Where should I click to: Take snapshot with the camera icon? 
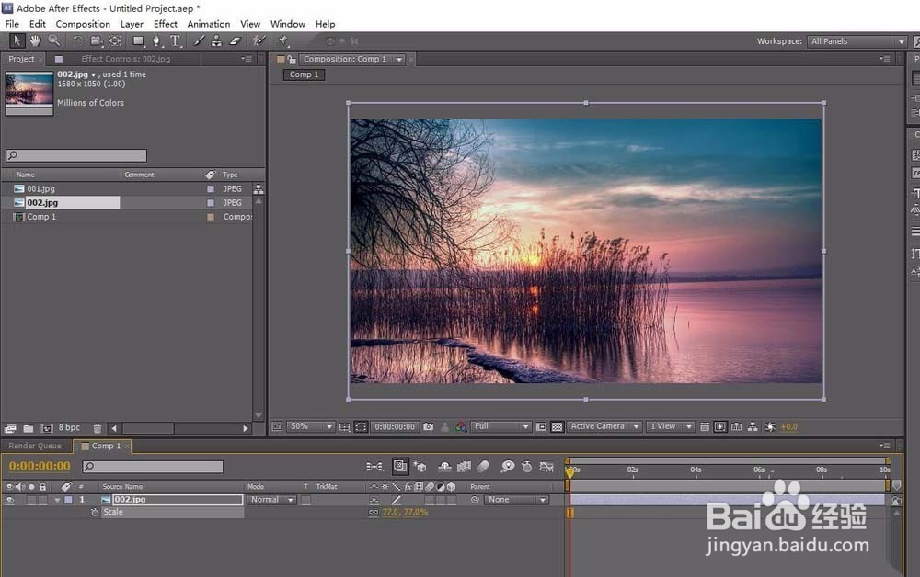point(429,426)
